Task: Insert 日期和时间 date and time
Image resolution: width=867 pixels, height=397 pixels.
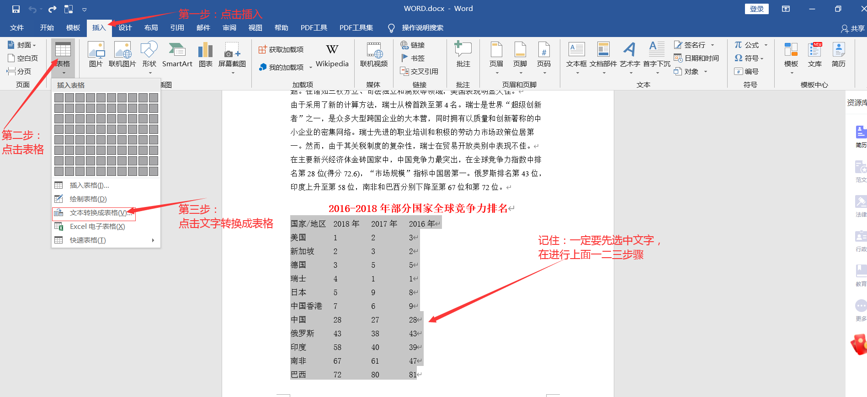Action: tap(697, 58)
